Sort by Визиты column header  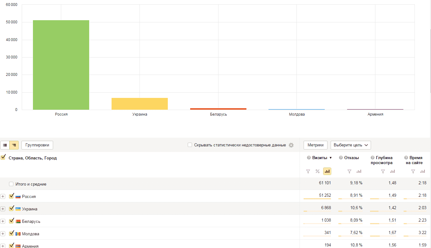320,158
